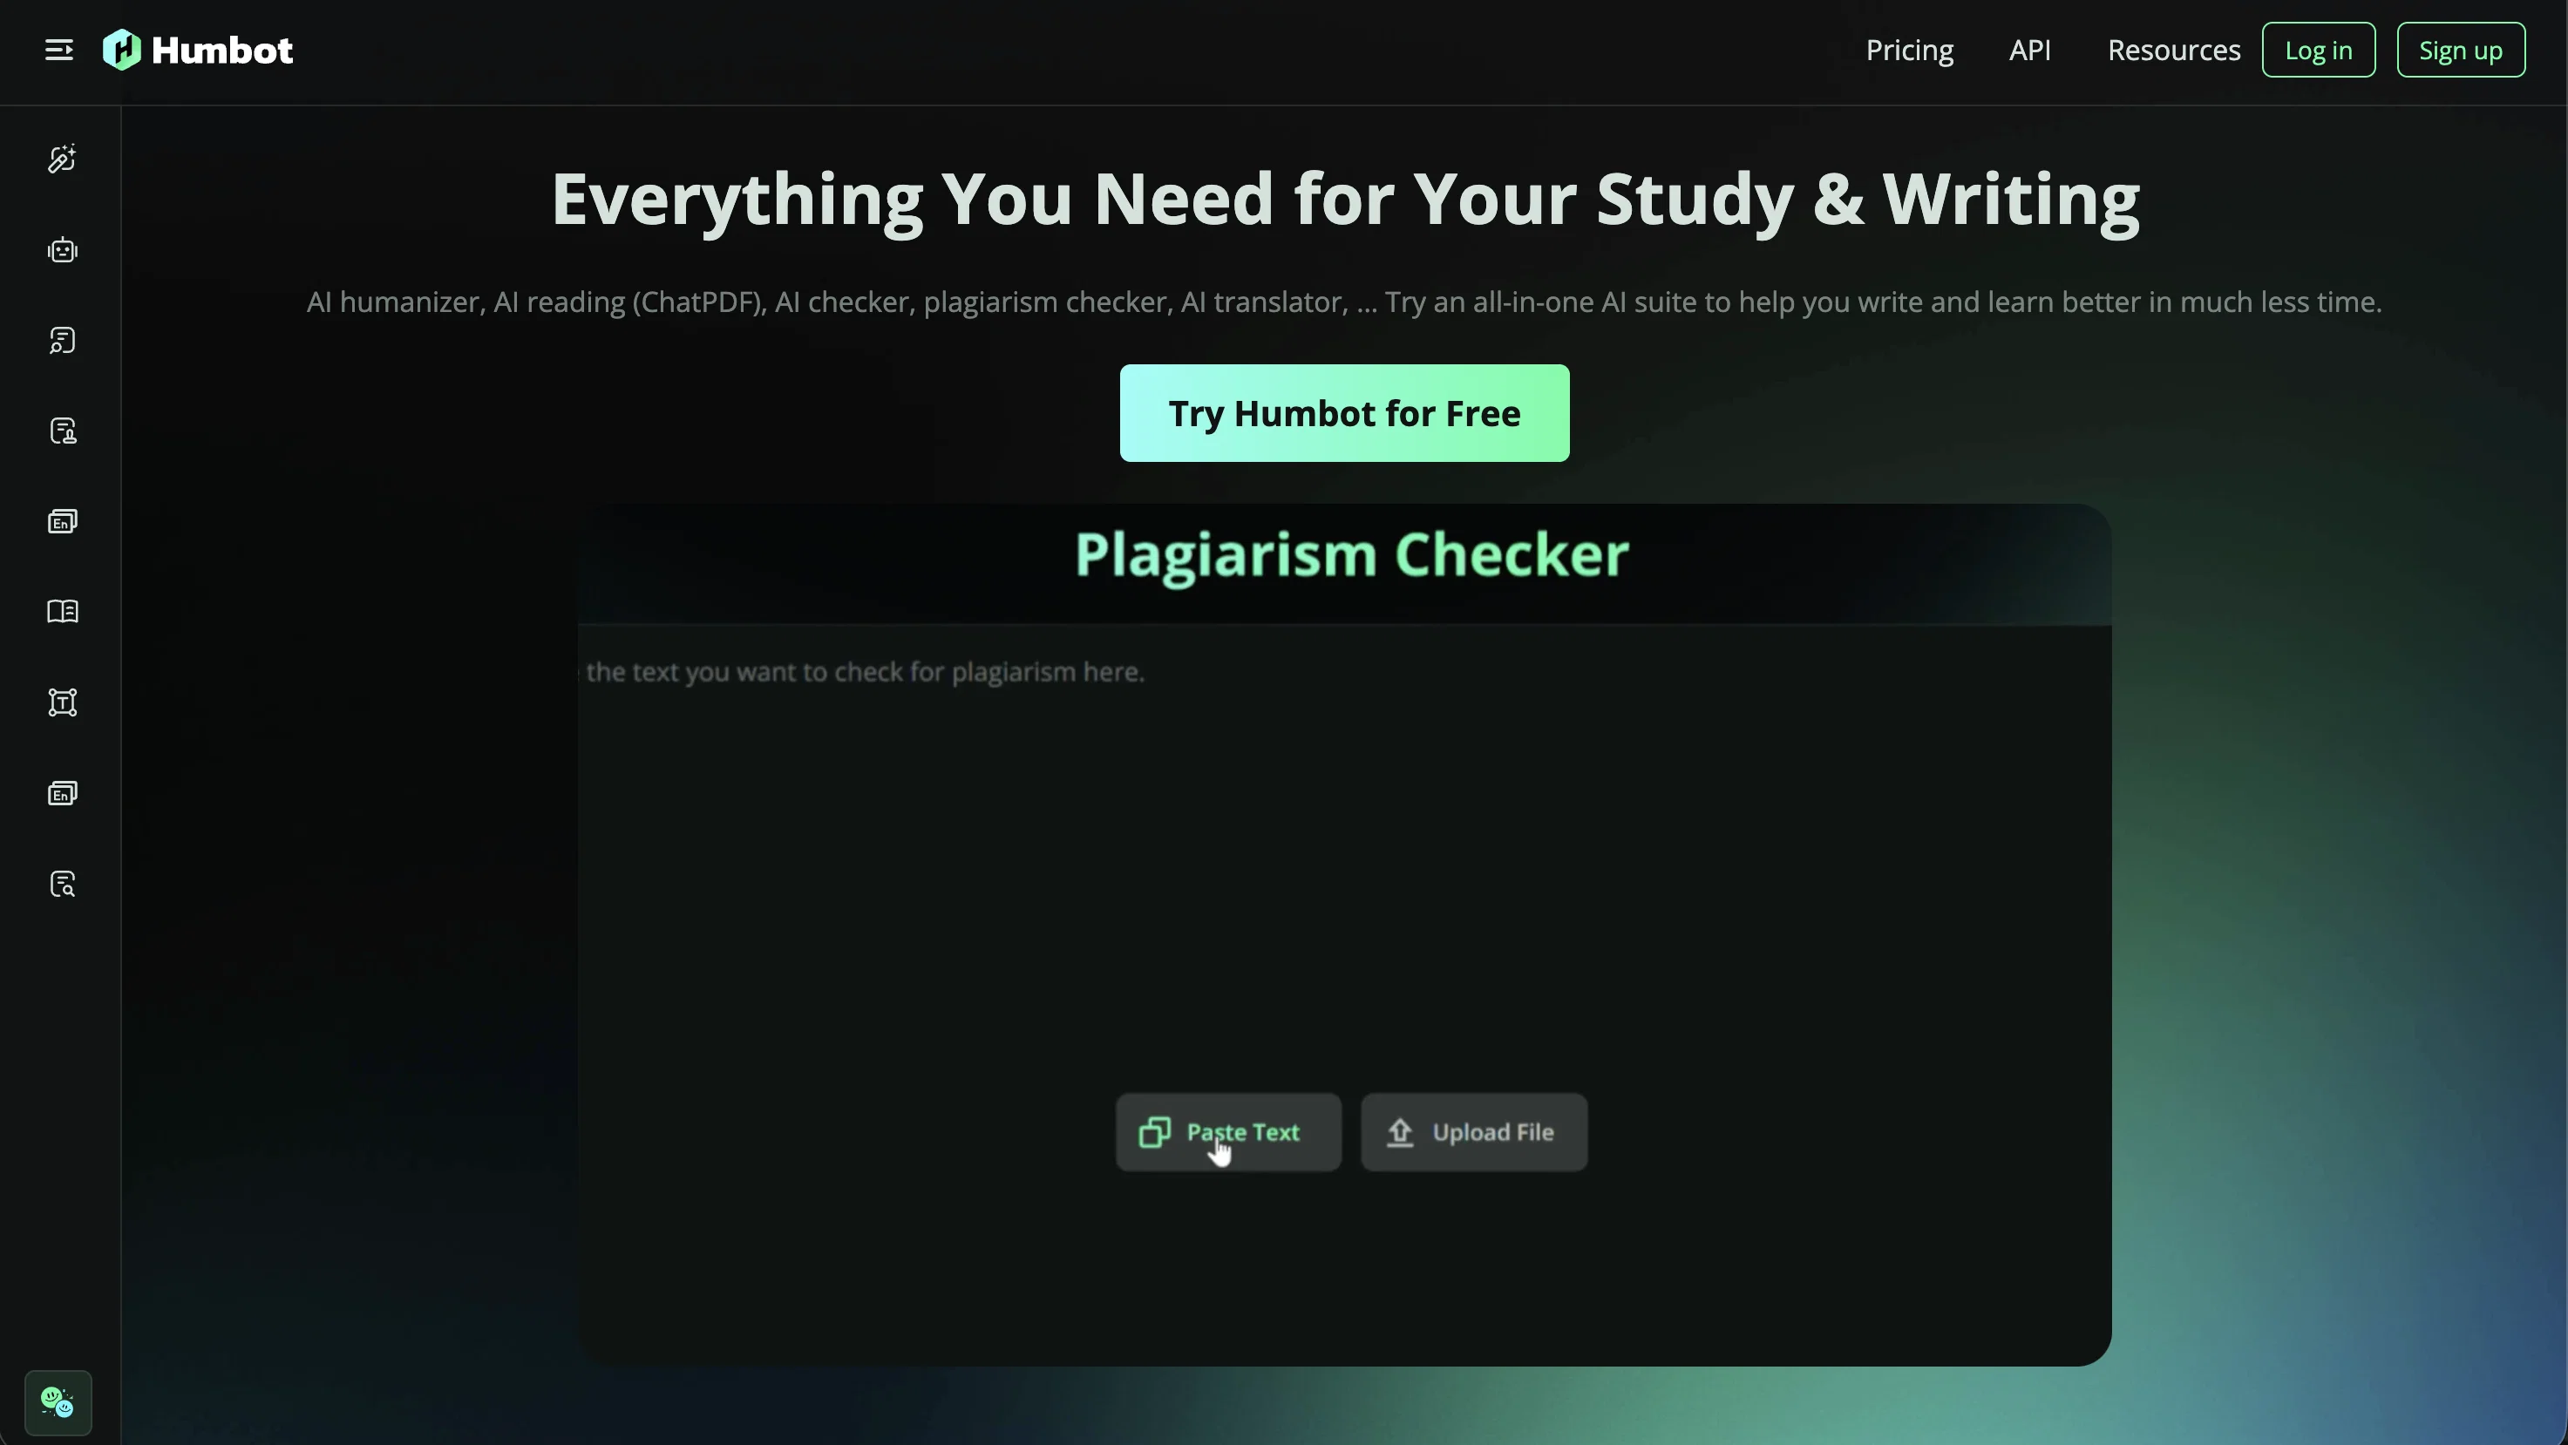The width and height of the screenshot is (2568, 1445).
Task: Go to the API menu item
Action: coord(2029,50)
